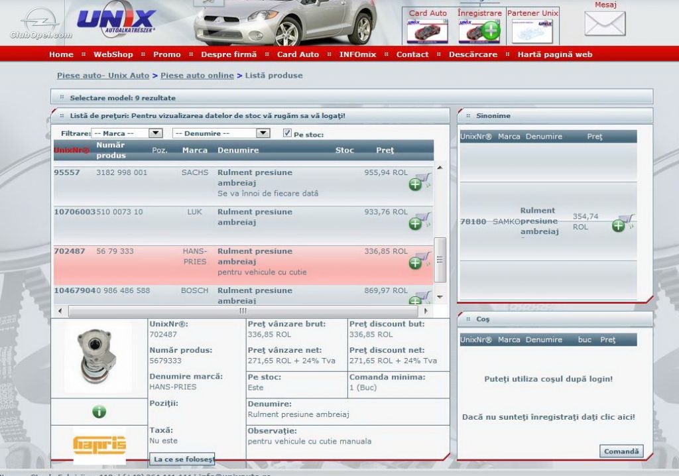Screen dimensions: 679x476
Task: Open Partener Unix thumbnail
Action: coord(532,31)
